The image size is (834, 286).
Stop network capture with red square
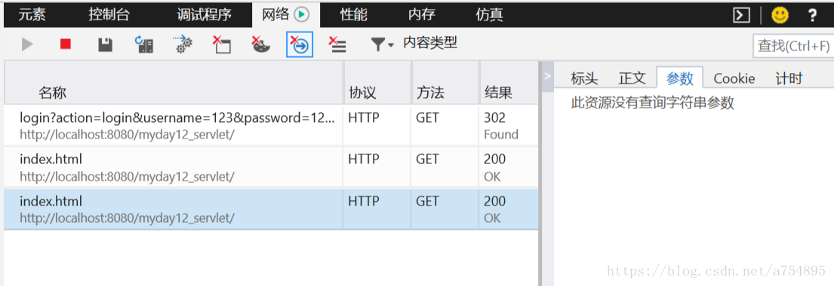[66, 44]
